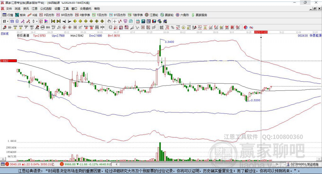Open the 公式选股 menu
The image size is (322, 174).
click(x=46, y=8)
